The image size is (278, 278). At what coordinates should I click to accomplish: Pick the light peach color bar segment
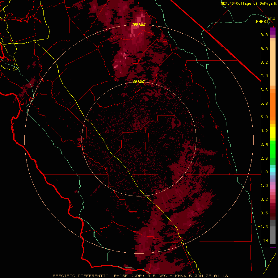[x=273, y=63]
